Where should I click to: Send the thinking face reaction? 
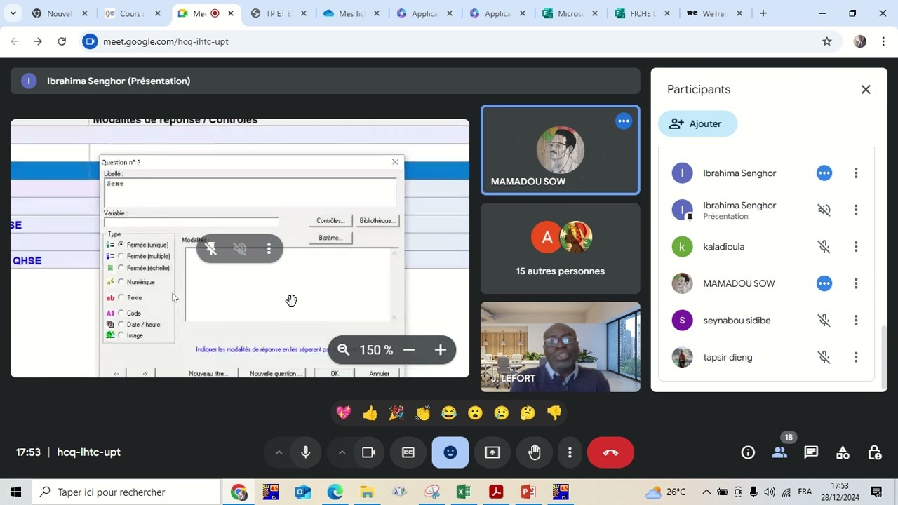(x=528, y=413)
